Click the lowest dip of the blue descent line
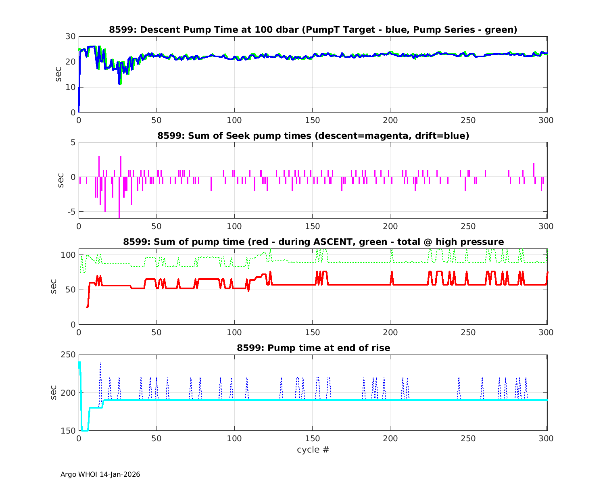605x484 pixels. click(x=119, y=83)
